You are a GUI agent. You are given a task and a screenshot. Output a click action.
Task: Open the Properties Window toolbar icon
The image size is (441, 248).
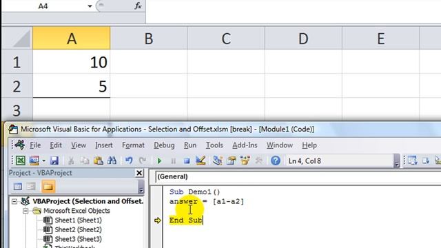(232, 161)
